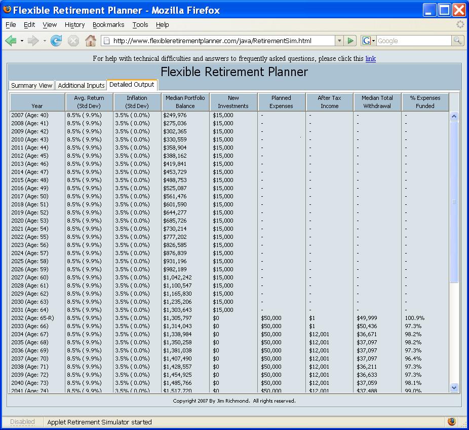Open the Google search engine selector
Viewport: 469px width, 430px height.
368,41
